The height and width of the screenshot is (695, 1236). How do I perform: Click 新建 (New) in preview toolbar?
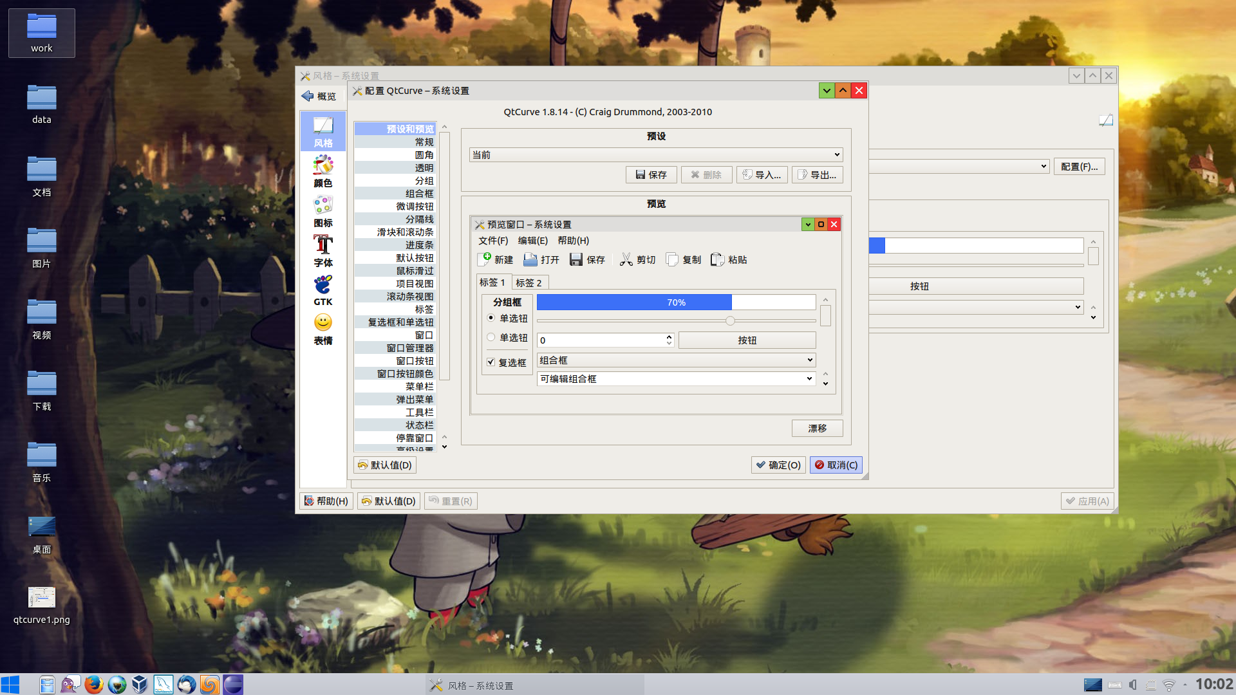(495, 259)
